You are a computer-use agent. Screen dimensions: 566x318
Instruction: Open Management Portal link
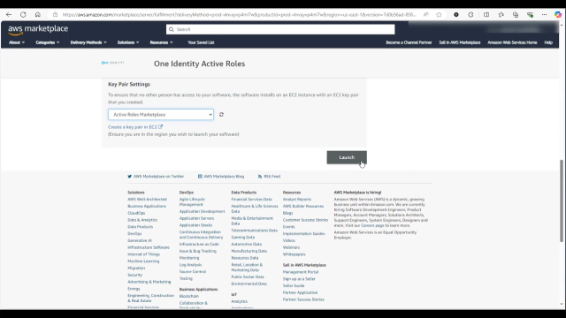coord(301,272)
